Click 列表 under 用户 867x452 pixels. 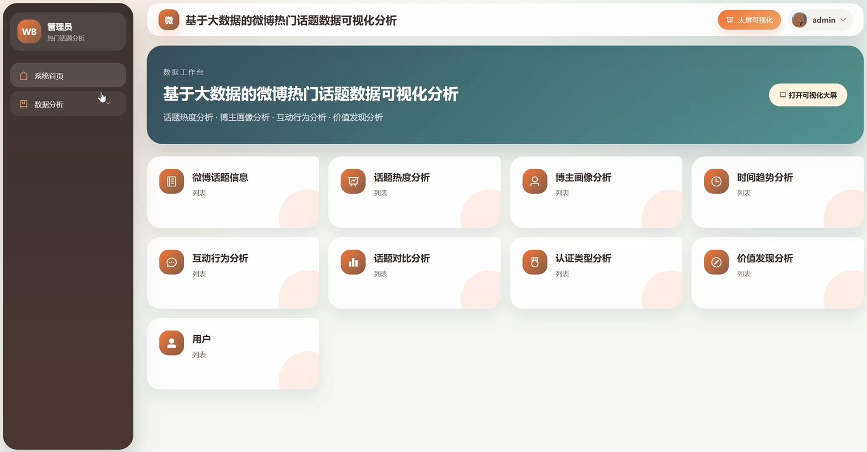point(199,355)
